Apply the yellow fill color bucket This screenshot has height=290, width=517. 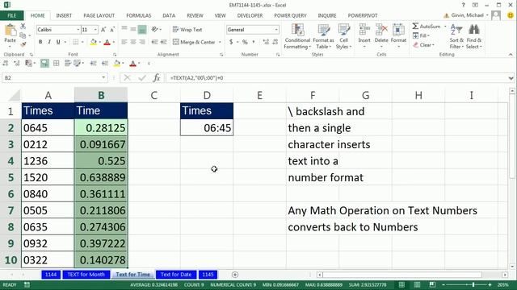click(94, 42)
